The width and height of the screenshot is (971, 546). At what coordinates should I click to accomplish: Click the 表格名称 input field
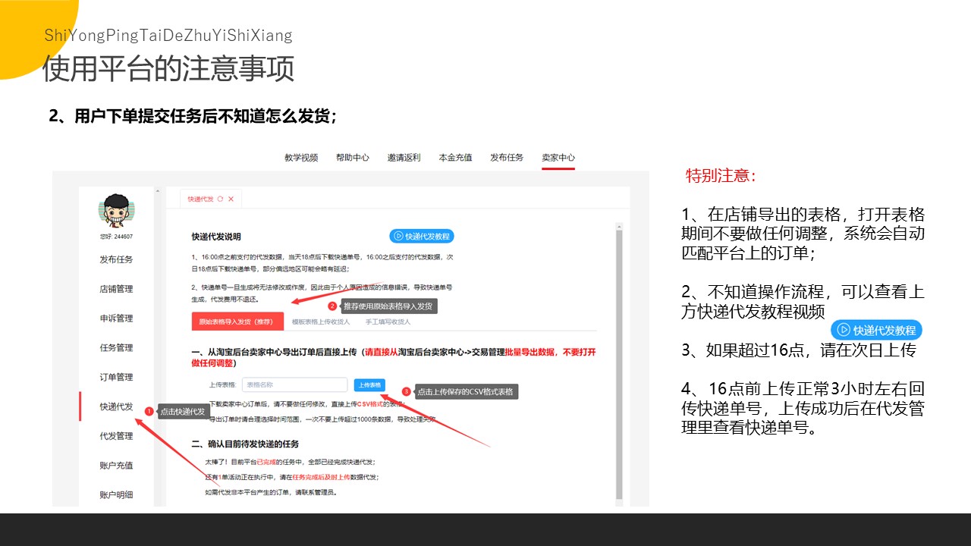coord(294,384)
